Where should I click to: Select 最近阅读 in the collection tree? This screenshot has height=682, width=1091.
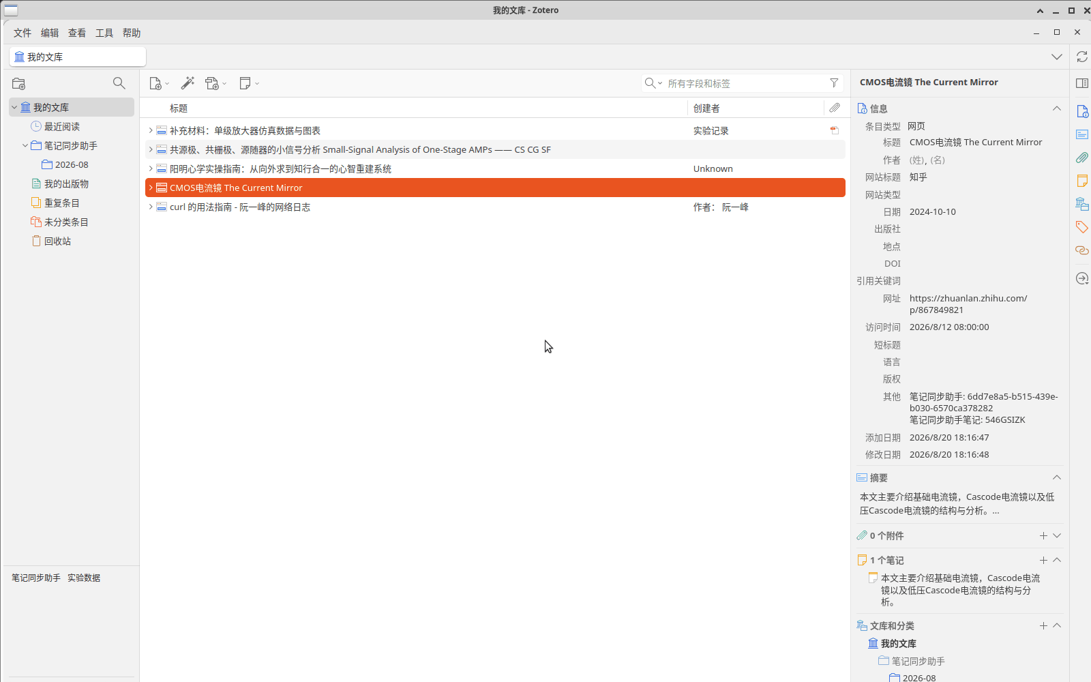62,126
